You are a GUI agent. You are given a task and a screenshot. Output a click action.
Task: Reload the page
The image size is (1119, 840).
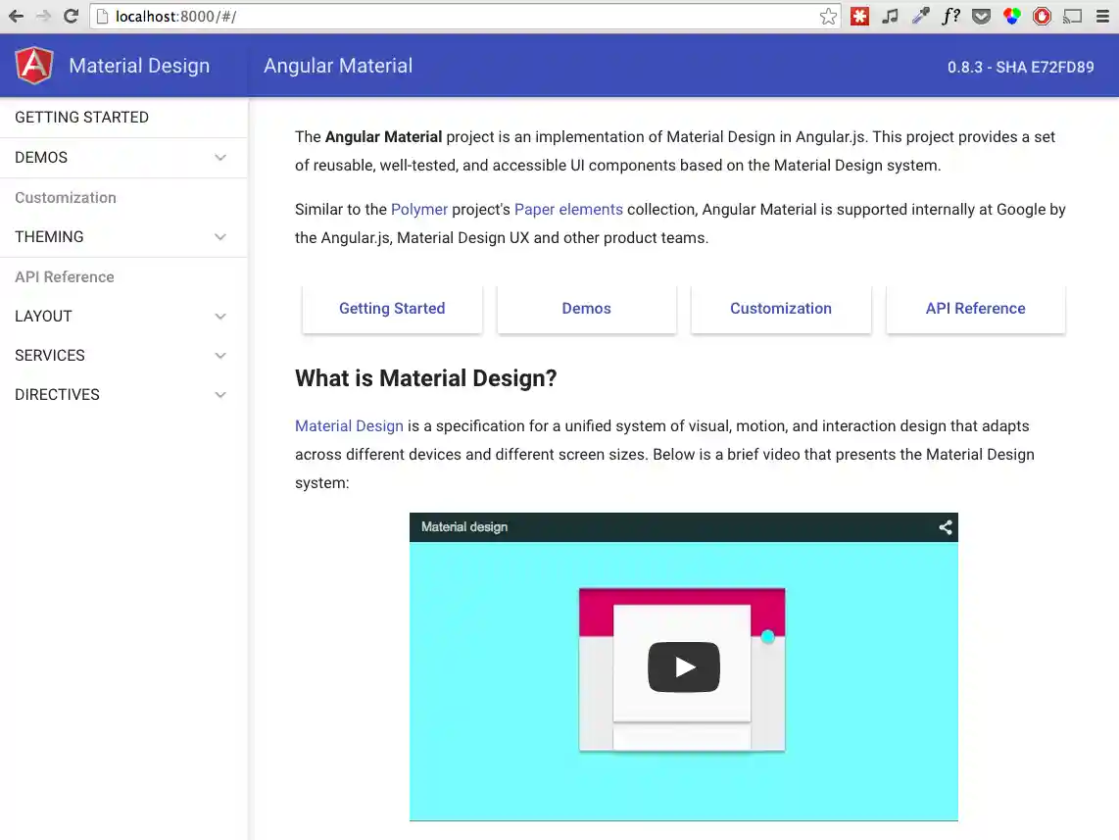tap(69, 16)
